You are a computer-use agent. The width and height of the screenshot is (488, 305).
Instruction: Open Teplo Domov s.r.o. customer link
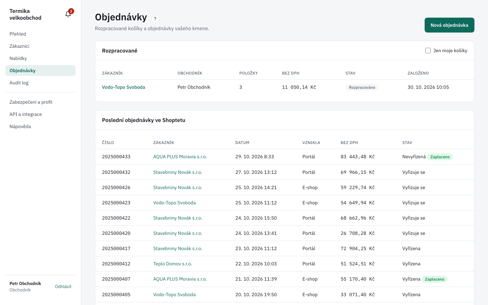coord(172,264)
